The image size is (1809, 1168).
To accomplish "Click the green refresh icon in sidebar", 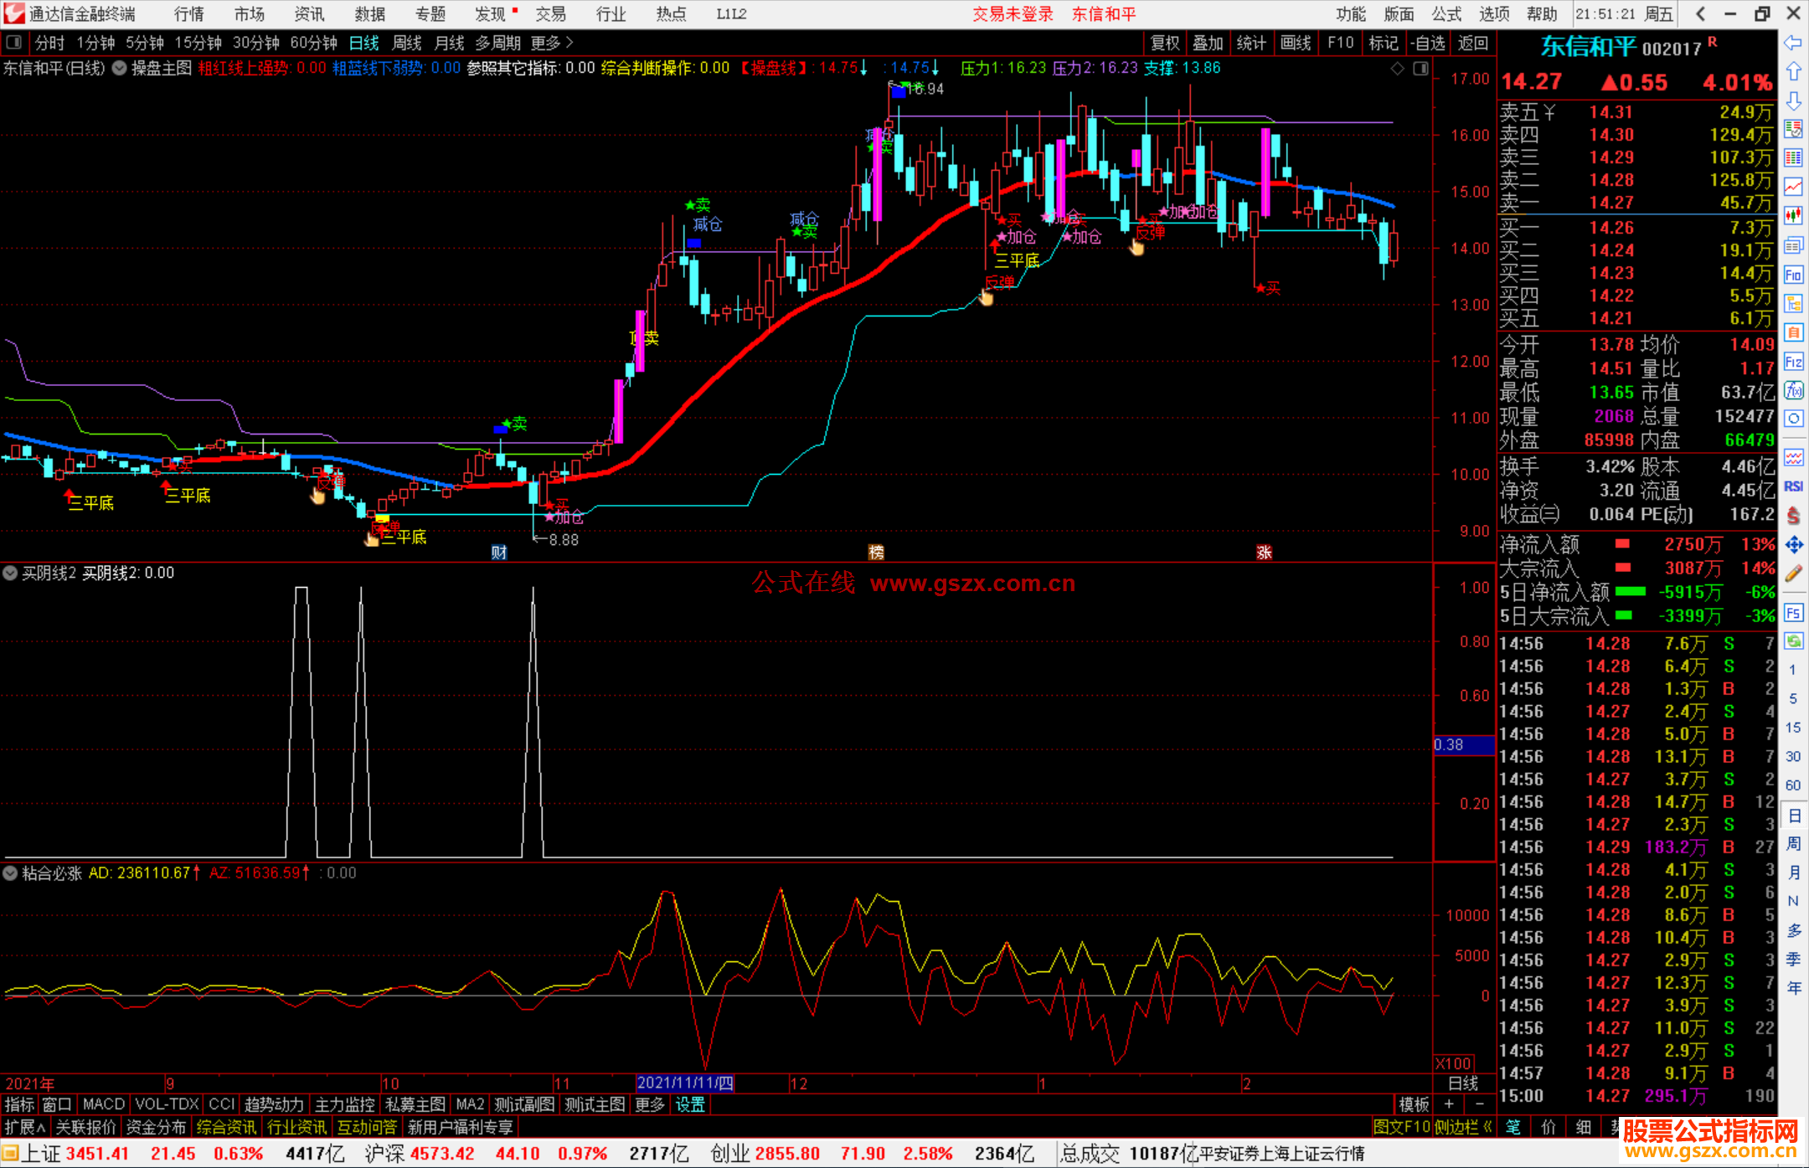I will (x=1793, y=641).
